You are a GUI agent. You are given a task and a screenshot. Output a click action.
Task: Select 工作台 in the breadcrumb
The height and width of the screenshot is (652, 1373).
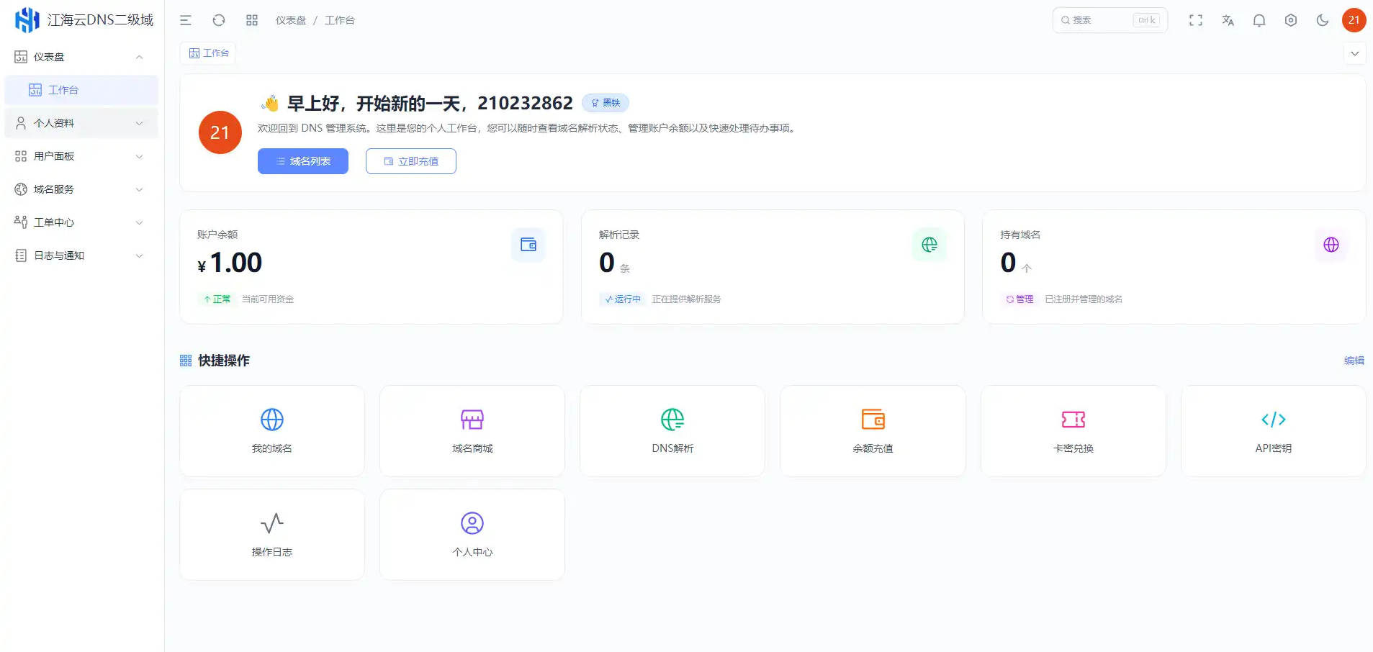pos(339,19)
